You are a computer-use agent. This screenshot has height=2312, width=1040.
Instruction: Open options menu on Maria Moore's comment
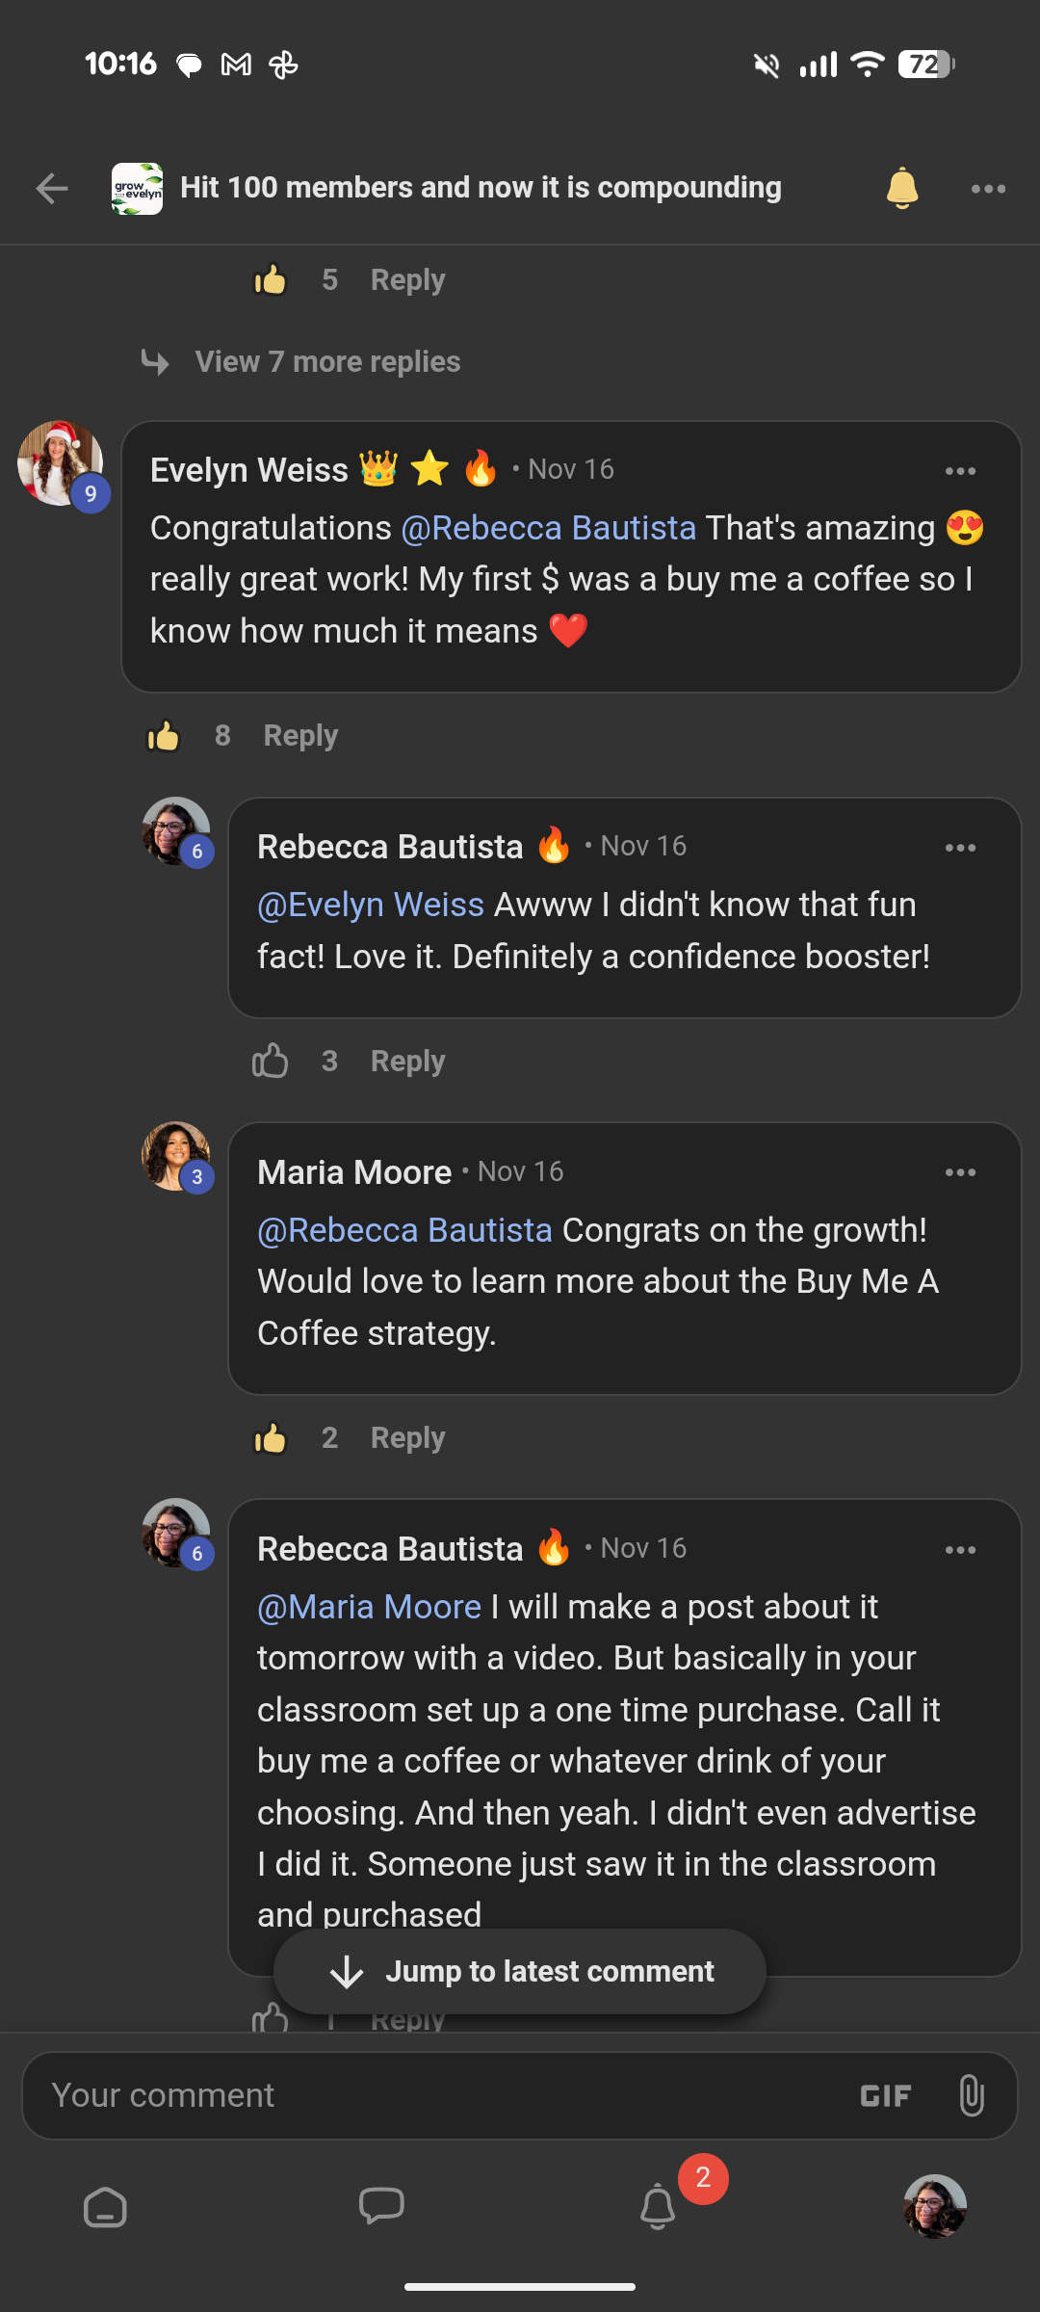(x=960, y=1172)
